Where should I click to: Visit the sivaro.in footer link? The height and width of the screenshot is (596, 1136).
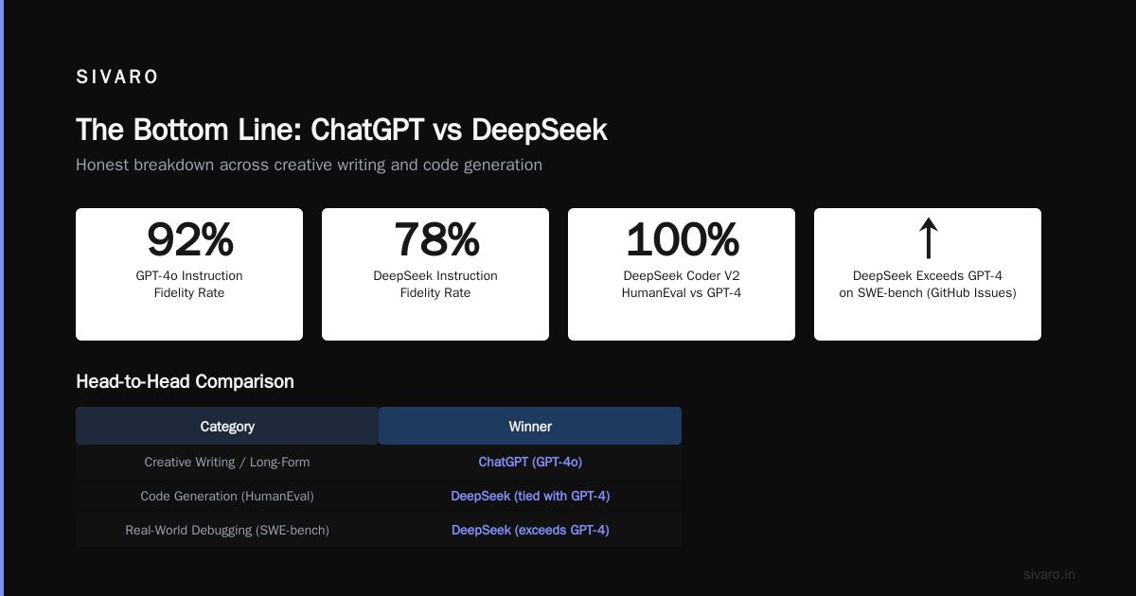pos(1049,574)
